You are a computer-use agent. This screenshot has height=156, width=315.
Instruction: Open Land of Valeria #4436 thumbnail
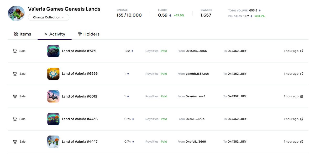pos(53,119)
